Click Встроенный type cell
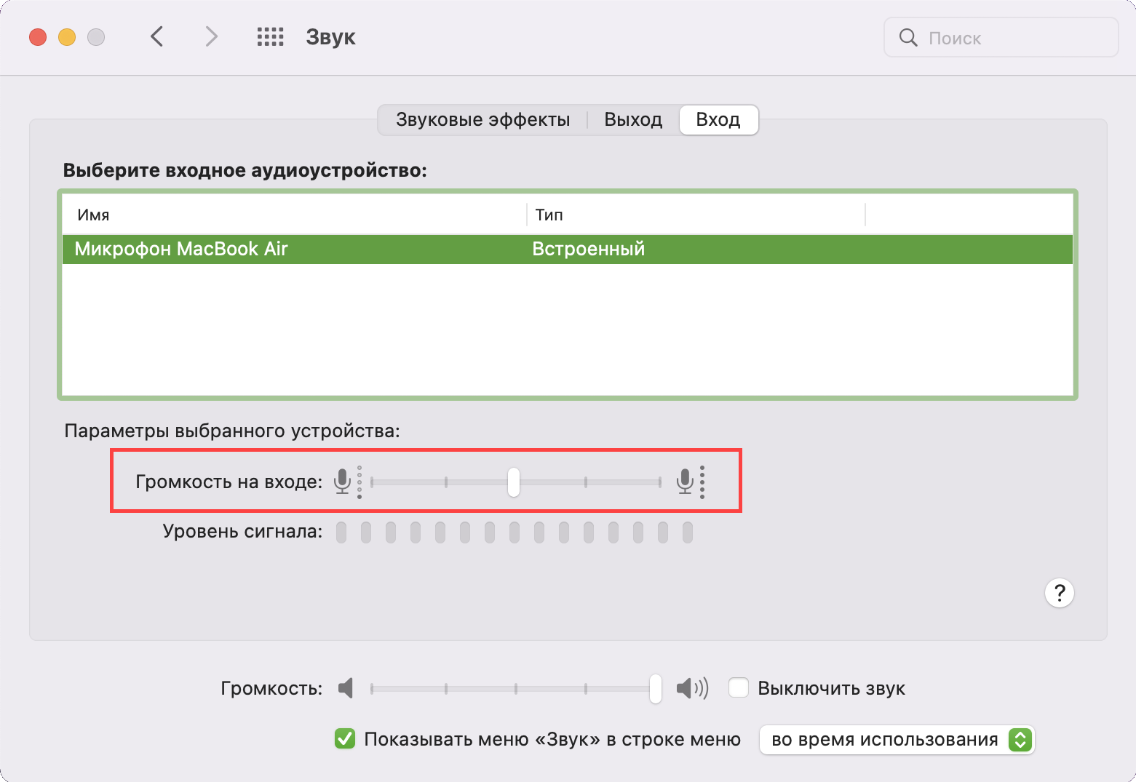This screenshot has width=1136, height=782. 589,249
